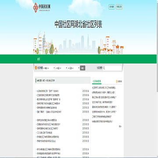Viewport: 158px width, 158px height.
Task: Click the gray confirm button beside the dropdowns
Action: tap(83, 68)
